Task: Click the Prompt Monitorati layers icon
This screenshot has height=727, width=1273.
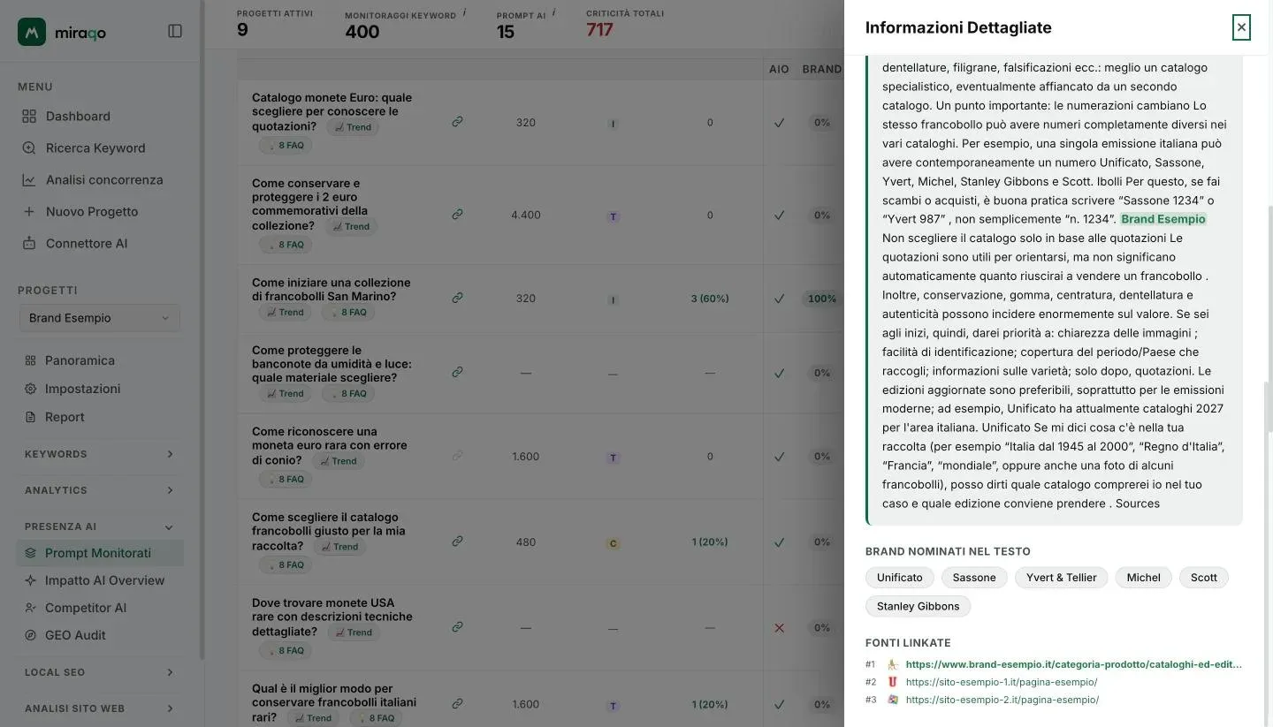Action: (x=30, y=553)
